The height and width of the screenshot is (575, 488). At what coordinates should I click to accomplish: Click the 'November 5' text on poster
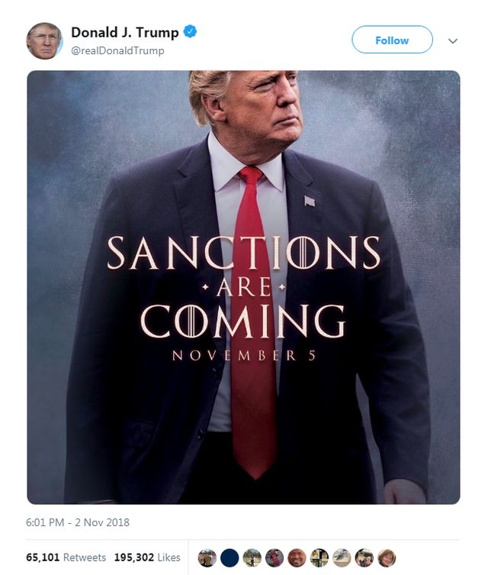coord(243,356)
